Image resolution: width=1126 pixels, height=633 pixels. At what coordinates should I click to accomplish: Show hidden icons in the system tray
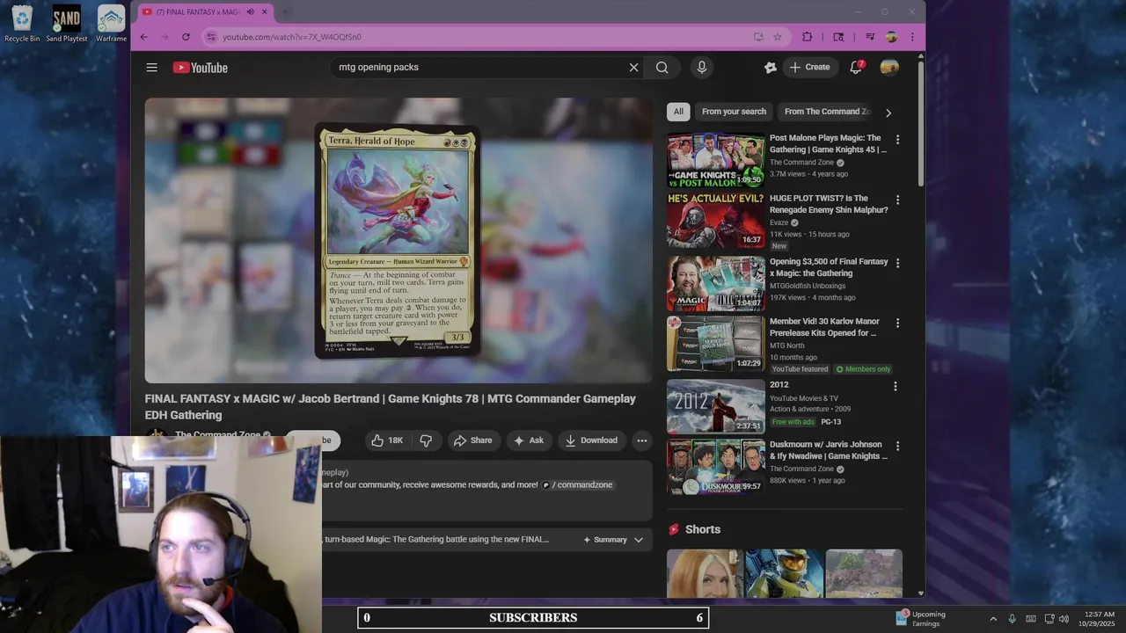993,619
